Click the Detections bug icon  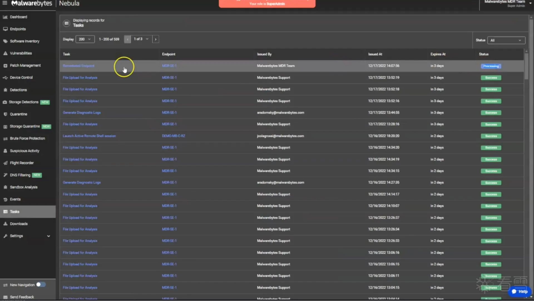[x=5, y=90]
